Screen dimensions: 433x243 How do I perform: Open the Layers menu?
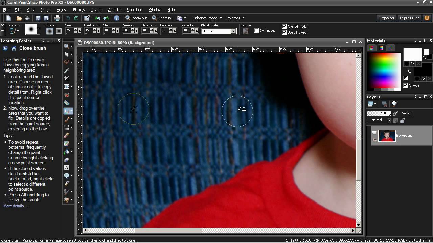[x=96, y=10]
